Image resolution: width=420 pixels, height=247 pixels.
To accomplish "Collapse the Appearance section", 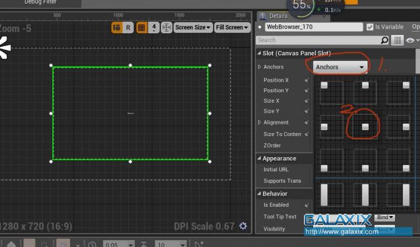I will (x=259, y=159).
